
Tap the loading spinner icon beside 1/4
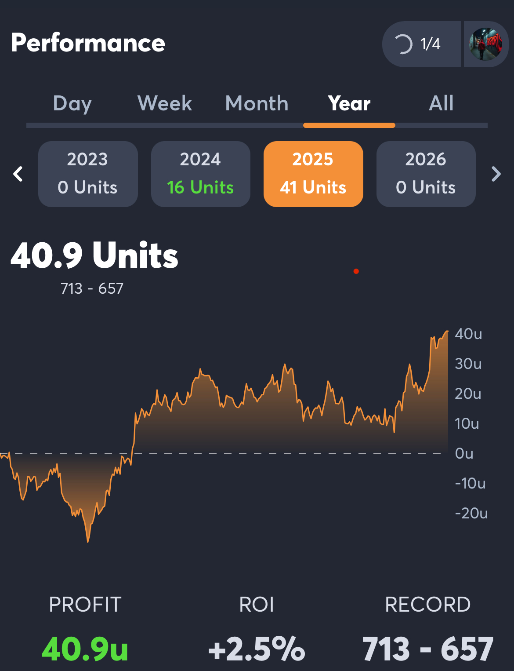click(403, 44)
